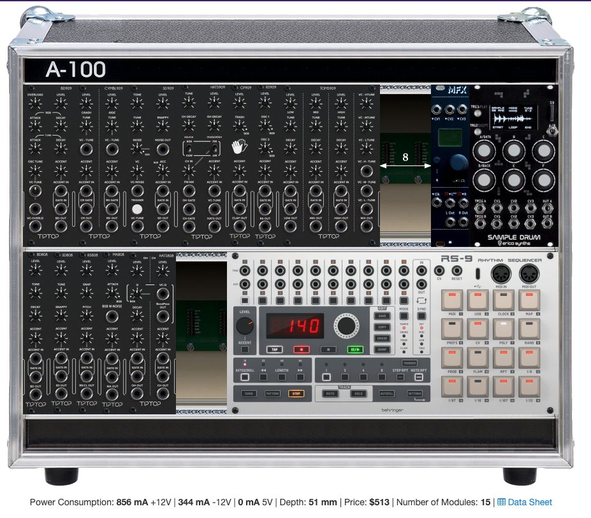Image resolution: width=591 pixels, height=518 pixels.
Task: Click the RS-9 data encoder dial
Action: click(x=346, y=326)
